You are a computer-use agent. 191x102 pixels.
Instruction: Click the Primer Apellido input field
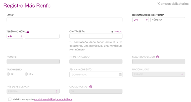click(96, 61)
